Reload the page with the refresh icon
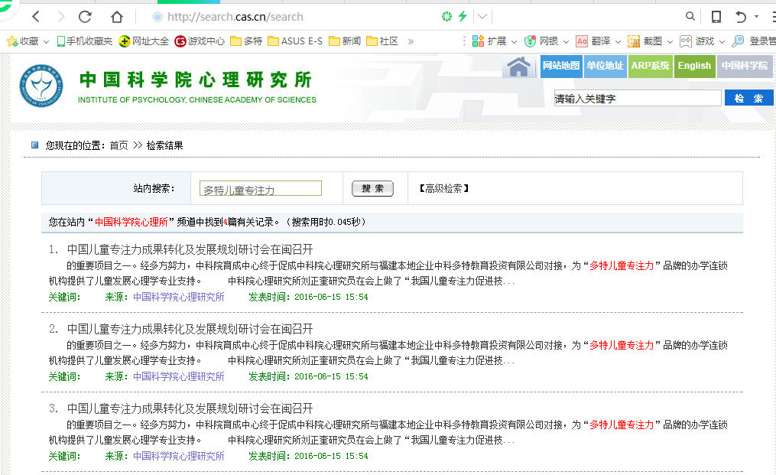The image size is (776, 475). (85, 16)
